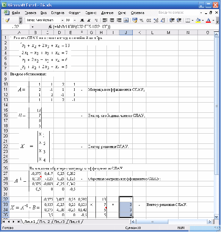Click the Font Color letter A icon
221x232 pixels.
(208, 20)
